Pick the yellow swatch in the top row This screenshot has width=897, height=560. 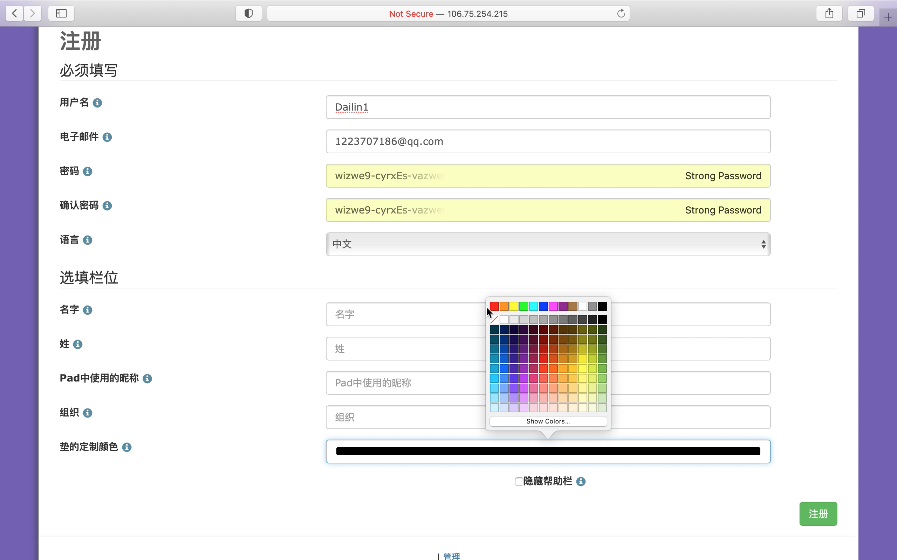(514, 306)
